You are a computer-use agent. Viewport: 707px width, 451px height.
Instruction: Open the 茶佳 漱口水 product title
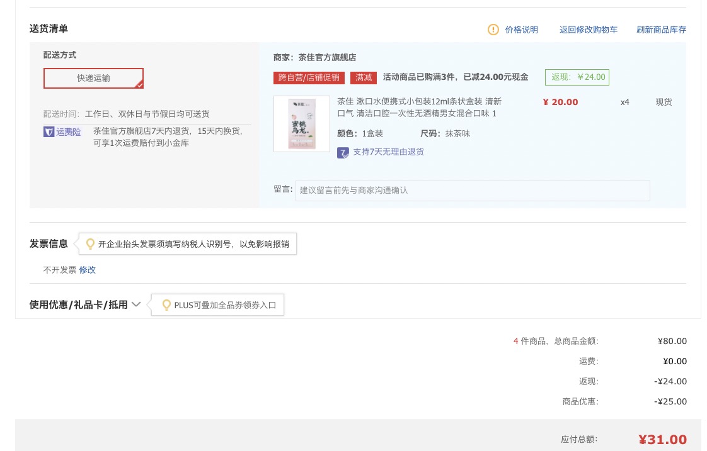click(419, 108)
